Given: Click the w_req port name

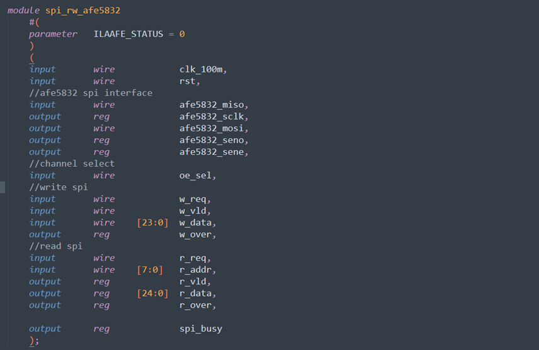Looking at the screenshot, I should 193,199.
